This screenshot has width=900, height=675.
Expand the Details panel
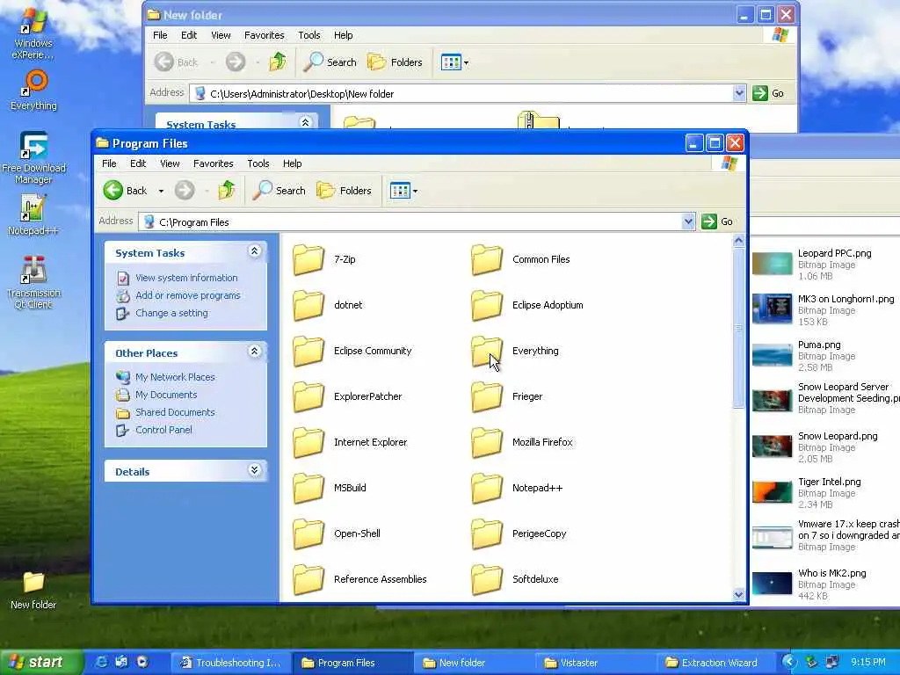[255, 470]
